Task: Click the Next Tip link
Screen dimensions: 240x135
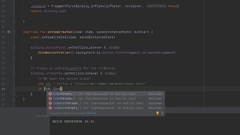Action: click(91, 113)
